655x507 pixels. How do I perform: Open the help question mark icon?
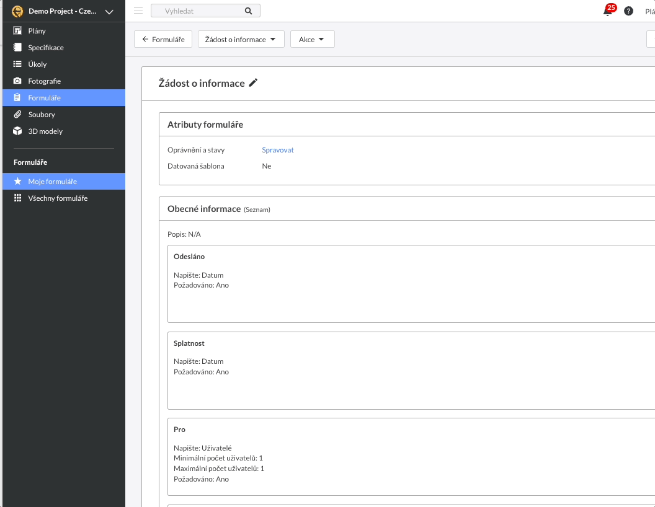coord(628,11)
